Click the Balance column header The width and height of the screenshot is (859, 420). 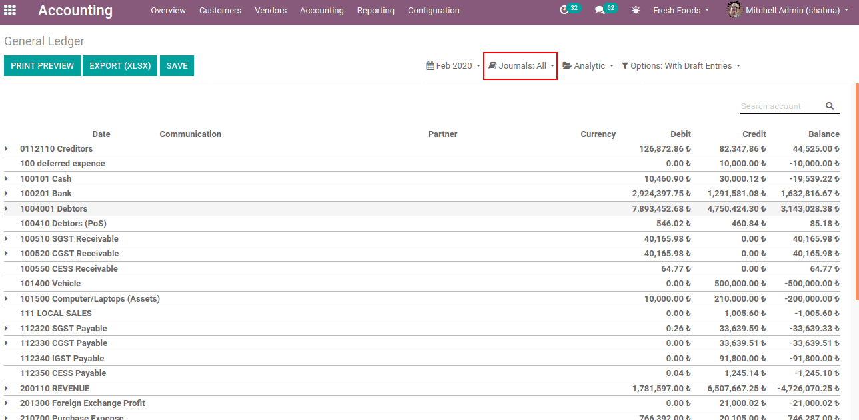[824, 134]
